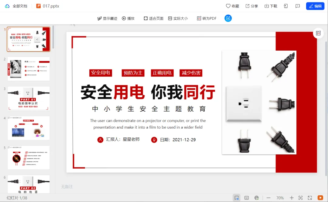
Task: Click the export arrow icon beside 下载
Action: point(286,6)
